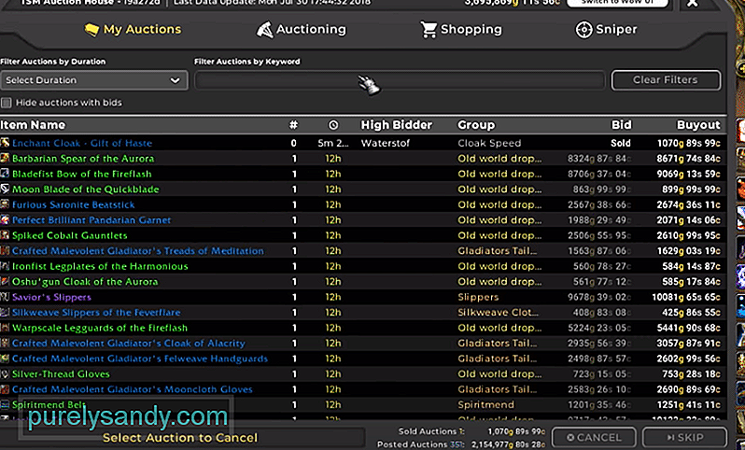This screenshot has width=745, height=450.
Task: Click the Spiritmend group cell
Action: (x=485, y=405)
